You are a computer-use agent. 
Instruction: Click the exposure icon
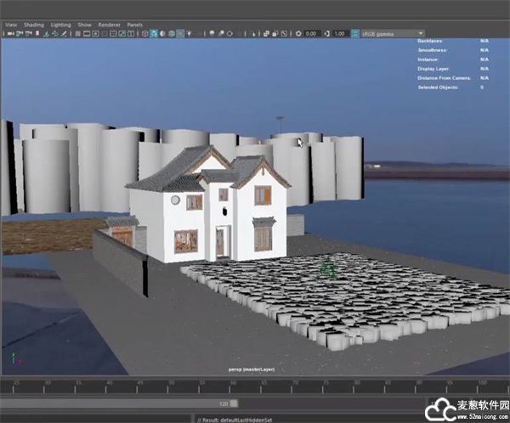point(298,34)
